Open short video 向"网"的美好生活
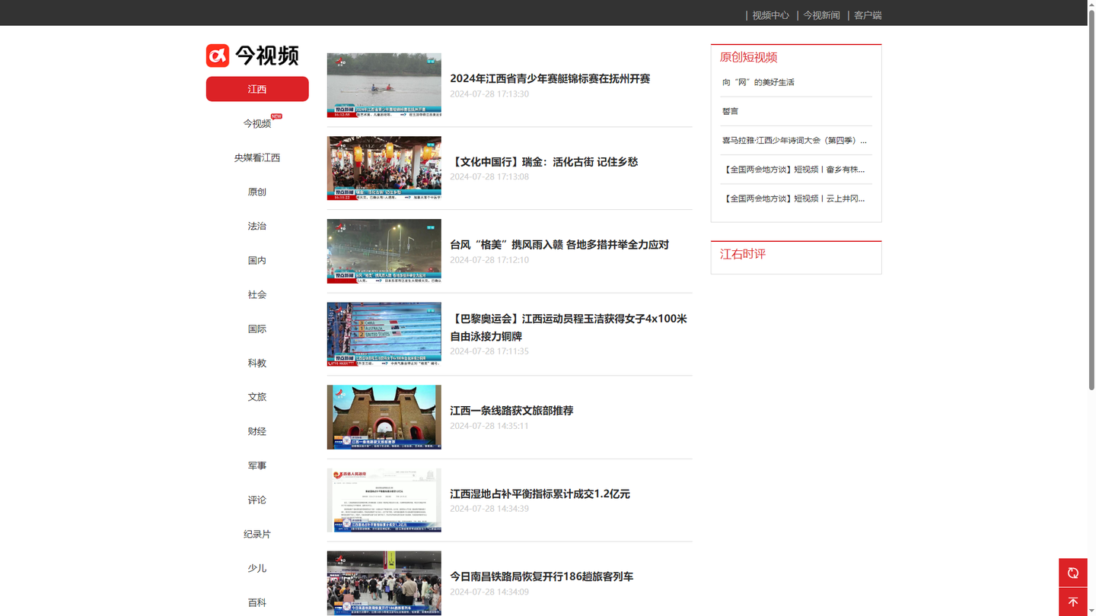The image size is (1096, 616). point(758,82)
